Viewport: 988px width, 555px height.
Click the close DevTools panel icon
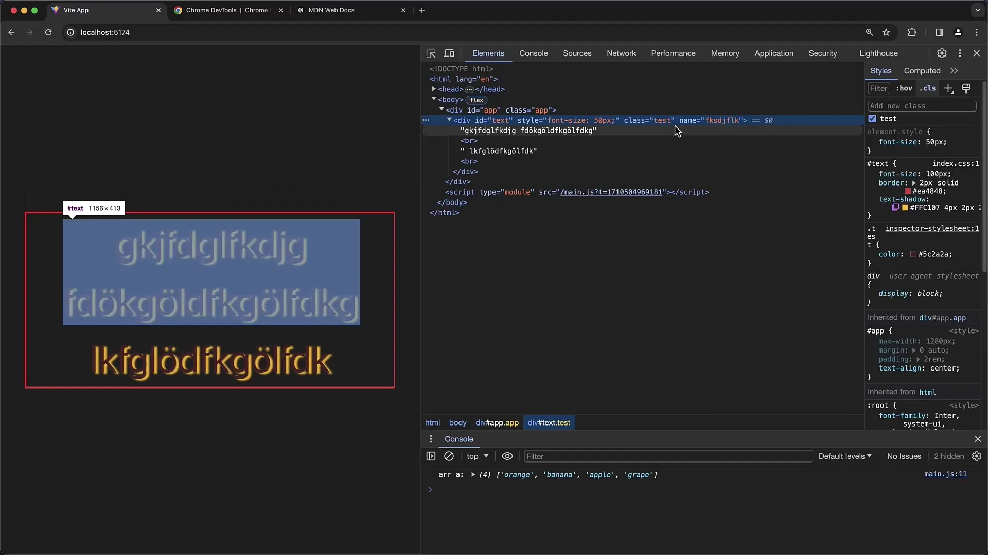click(977, 53)
